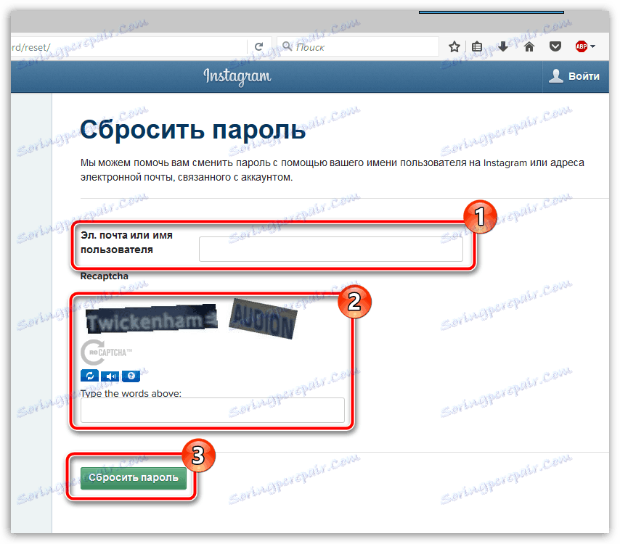Reload the page with the refresh icon
The width and height of the screenshot is (620, 544).
(x=258, y=47)
